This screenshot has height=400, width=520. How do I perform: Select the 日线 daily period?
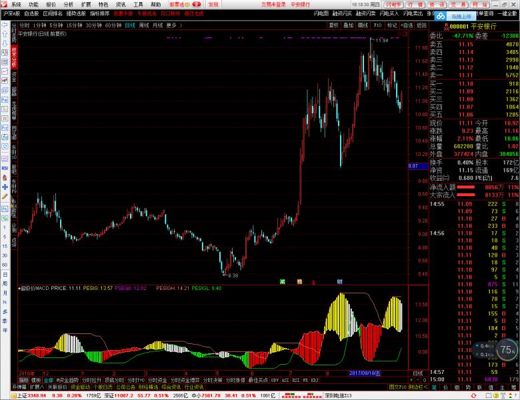pos(130,25)
